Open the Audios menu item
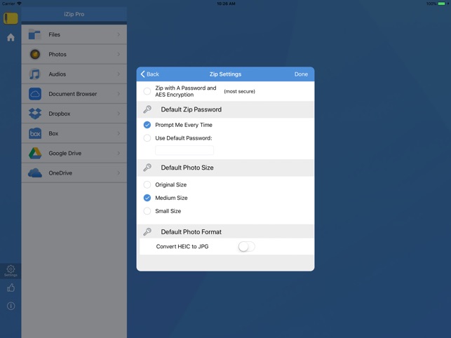Viewport: 451px width, 338px height. 74,74
